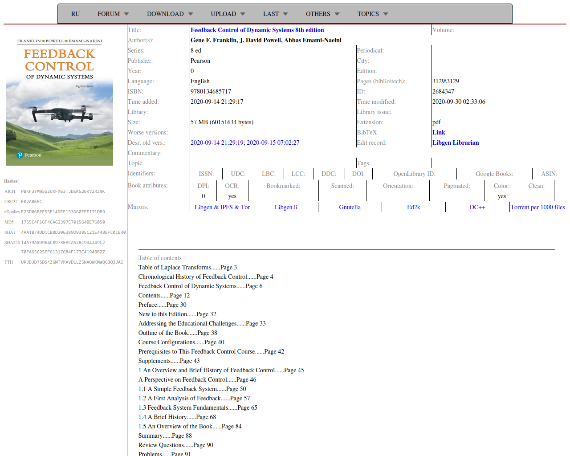
Task: Open the FORUM dropdown menu
Action: pyautogui.click(x=113, y=14)
